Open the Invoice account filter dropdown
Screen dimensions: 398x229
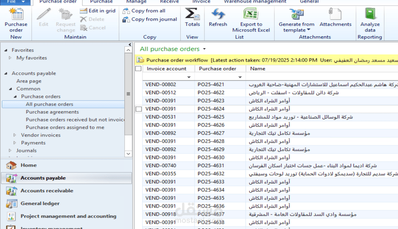coord(189,77)
